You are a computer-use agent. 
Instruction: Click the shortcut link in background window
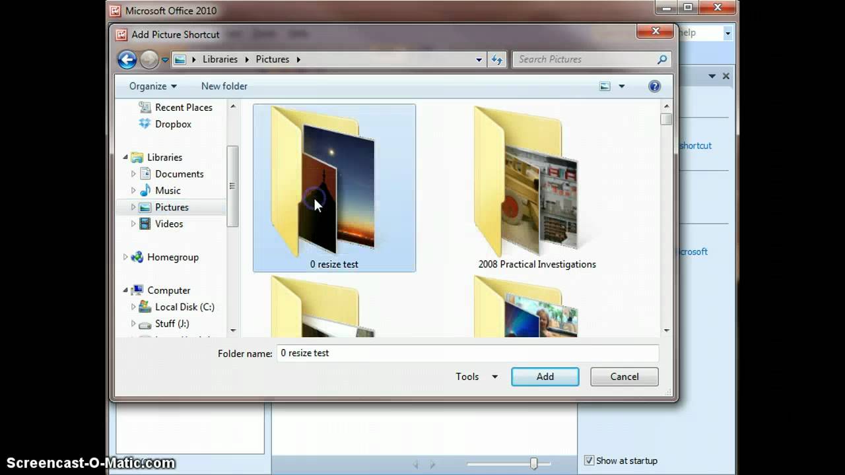pos(695,146)
